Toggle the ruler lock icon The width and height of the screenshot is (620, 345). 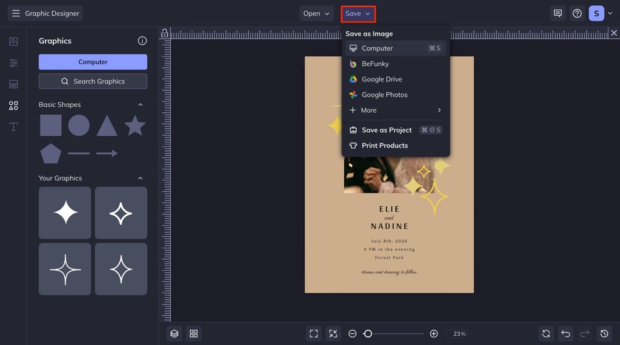(164, 33)
